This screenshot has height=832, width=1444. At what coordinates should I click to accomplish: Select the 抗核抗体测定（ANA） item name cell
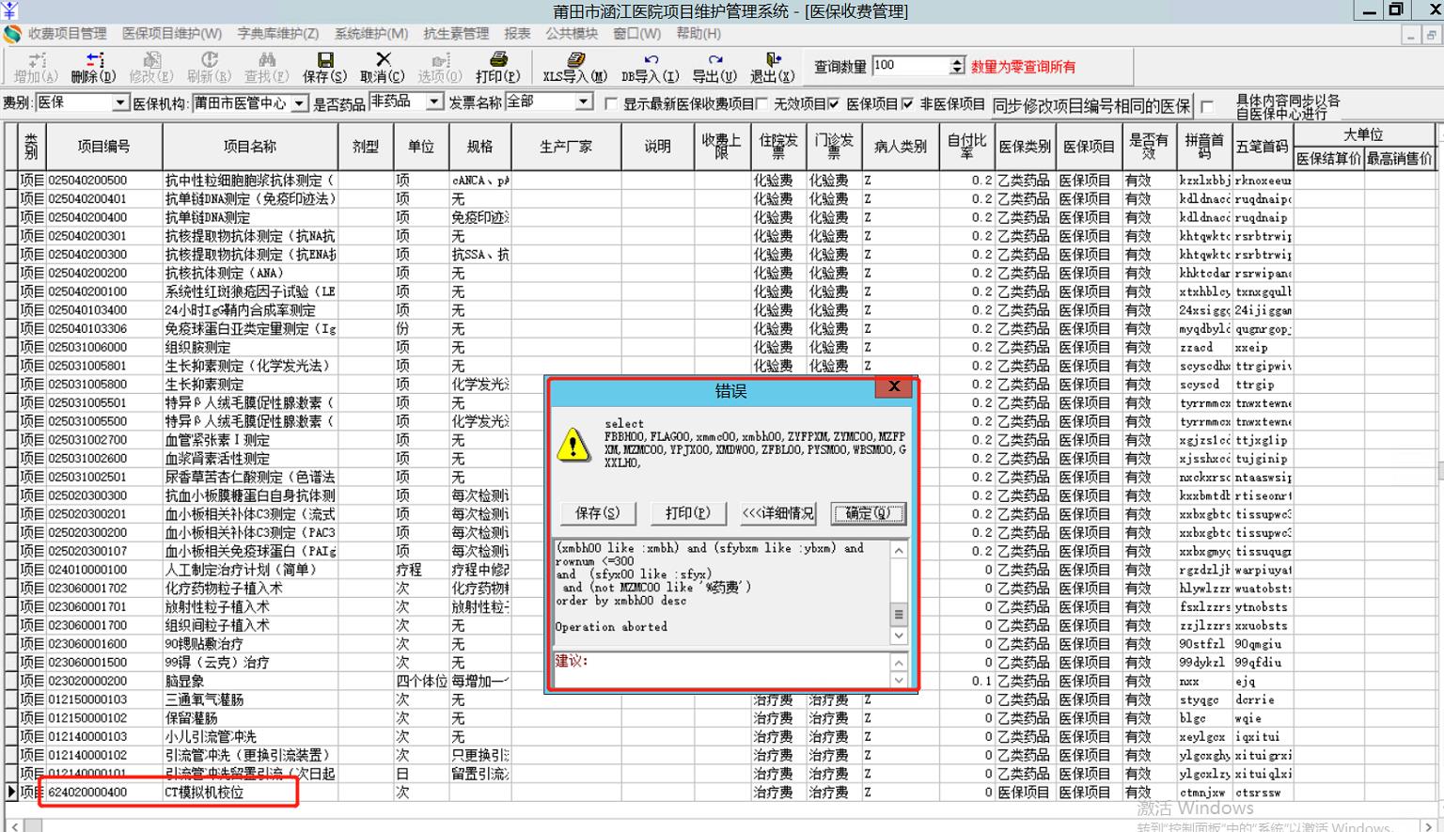(x=250, y=273)
